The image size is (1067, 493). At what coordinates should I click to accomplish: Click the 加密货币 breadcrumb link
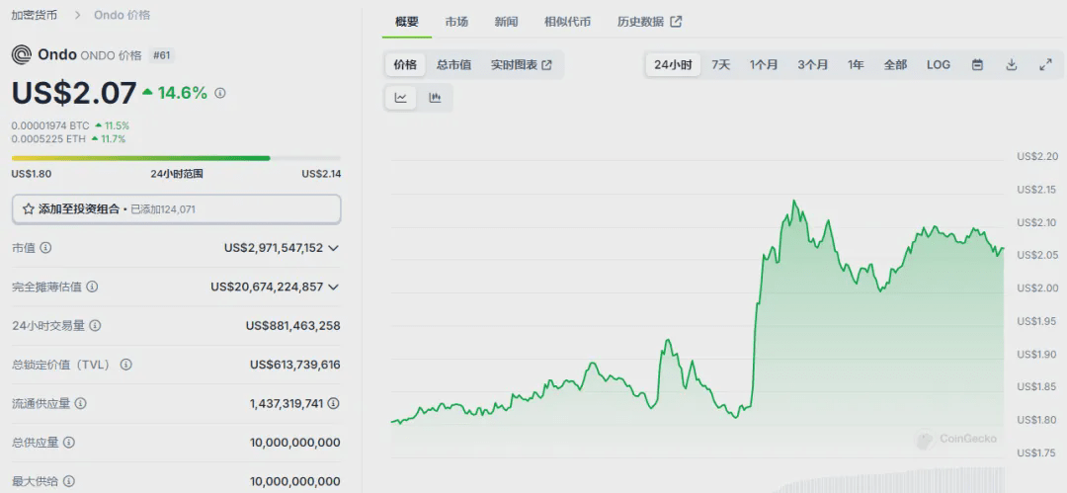coord(33,14)
